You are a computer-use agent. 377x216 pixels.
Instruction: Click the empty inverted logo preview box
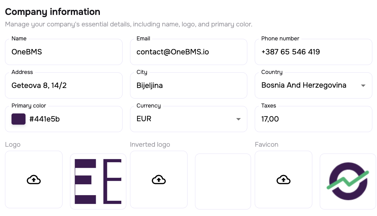coord(223,181)
